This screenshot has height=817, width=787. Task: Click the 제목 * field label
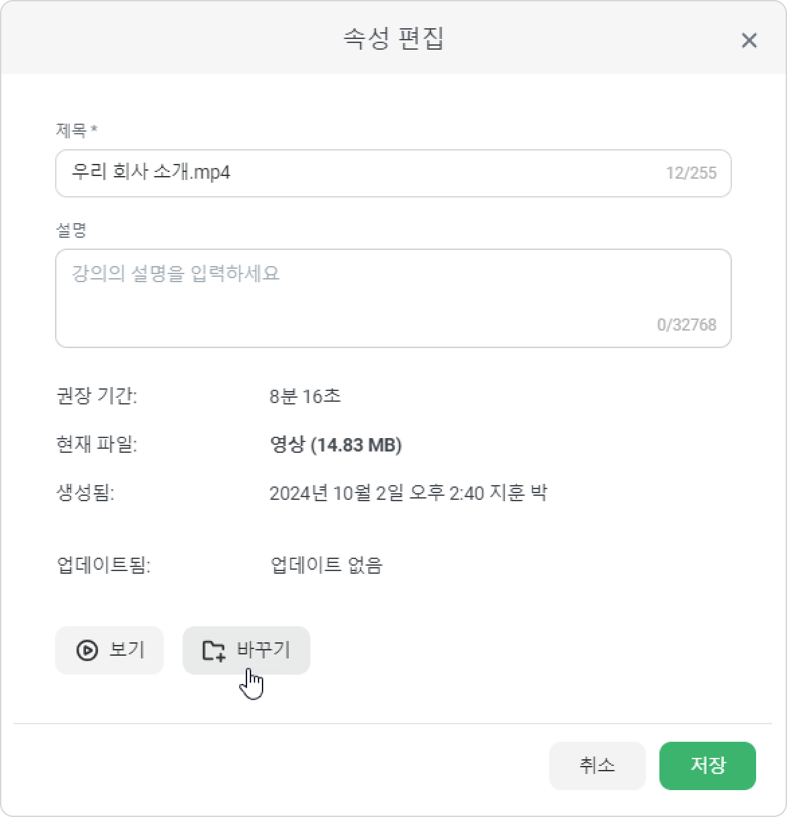tap(77, 130)
